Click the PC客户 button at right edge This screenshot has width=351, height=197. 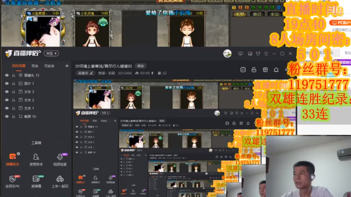(x=340, y=22)
